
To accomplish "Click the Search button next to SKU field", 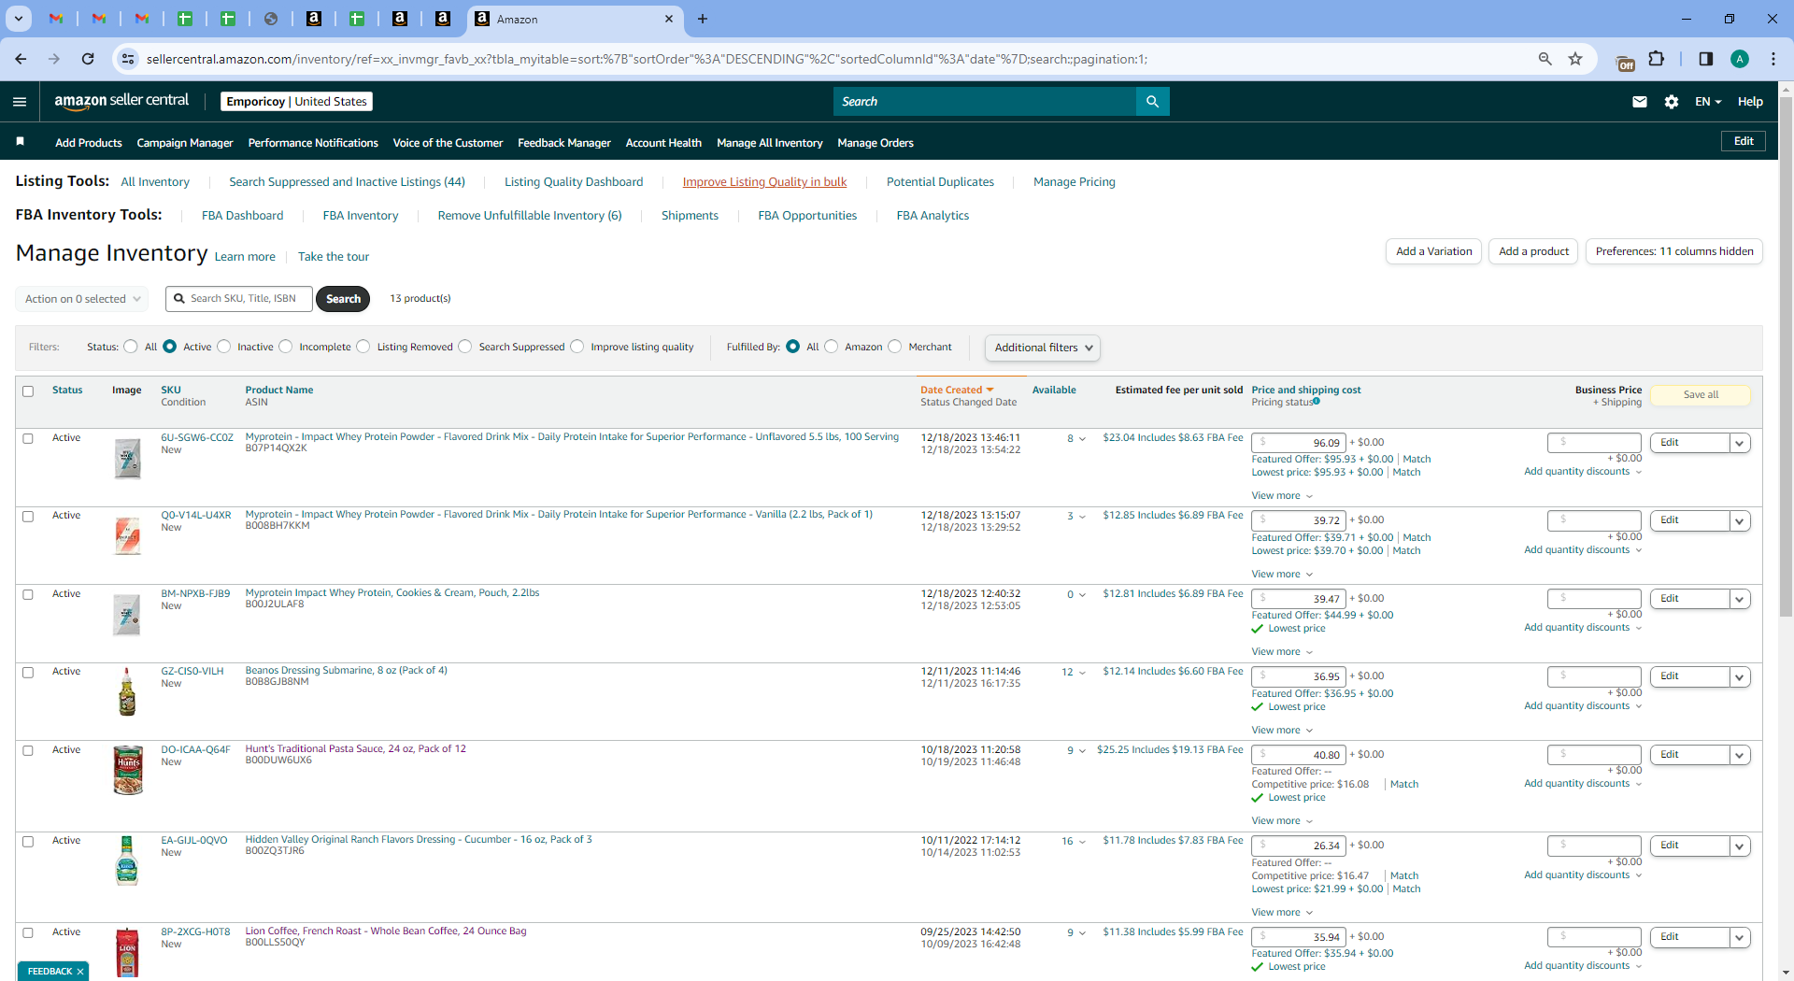I will click(343, 299).
